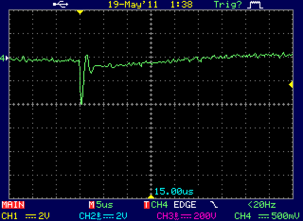Image resolution: width=303 pixels, height=221 pixels.
Task: Click the 5us timebase value
Action: pyautogui.click(x=105, y=204)
